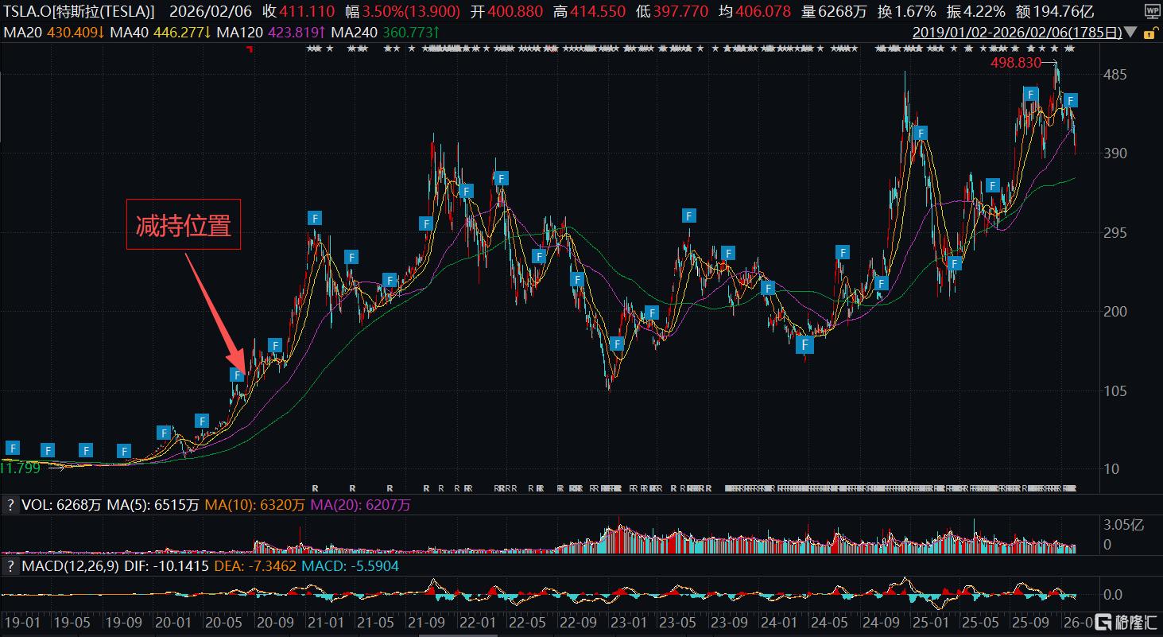Click the opening price 开 400.880

point(506,12)
